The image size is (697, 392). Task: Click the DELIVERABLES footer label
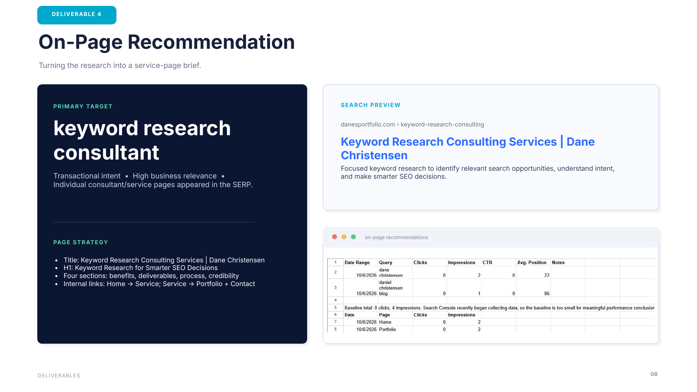[59, 376]
